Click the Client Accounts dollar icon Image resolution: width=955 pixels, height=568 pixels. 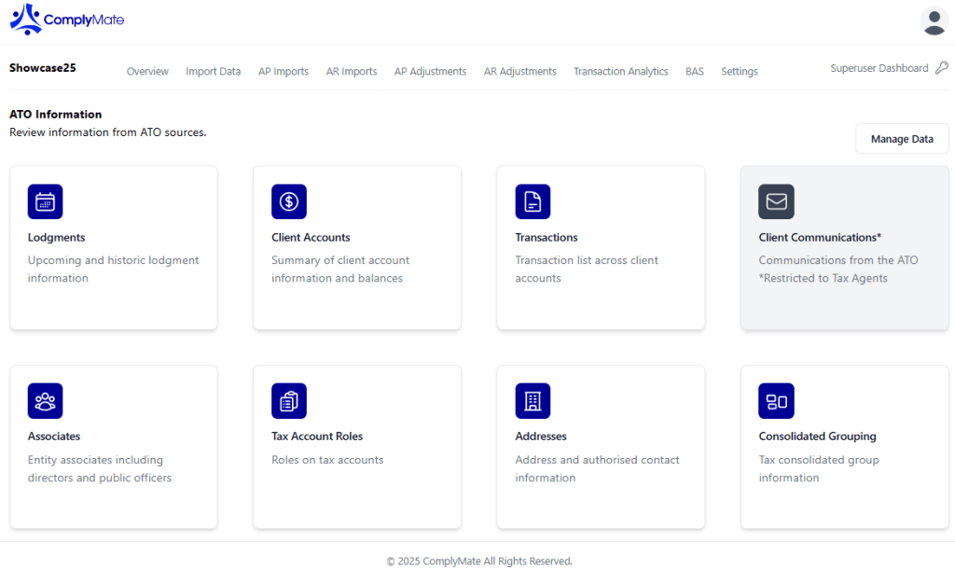289,201
